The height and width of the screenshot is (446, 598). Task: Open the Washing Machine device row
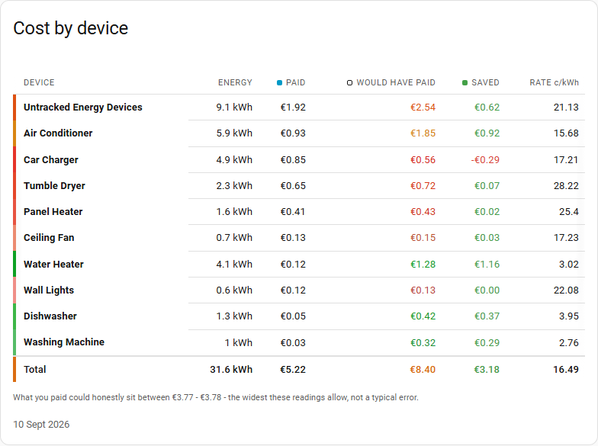[299, 342]
